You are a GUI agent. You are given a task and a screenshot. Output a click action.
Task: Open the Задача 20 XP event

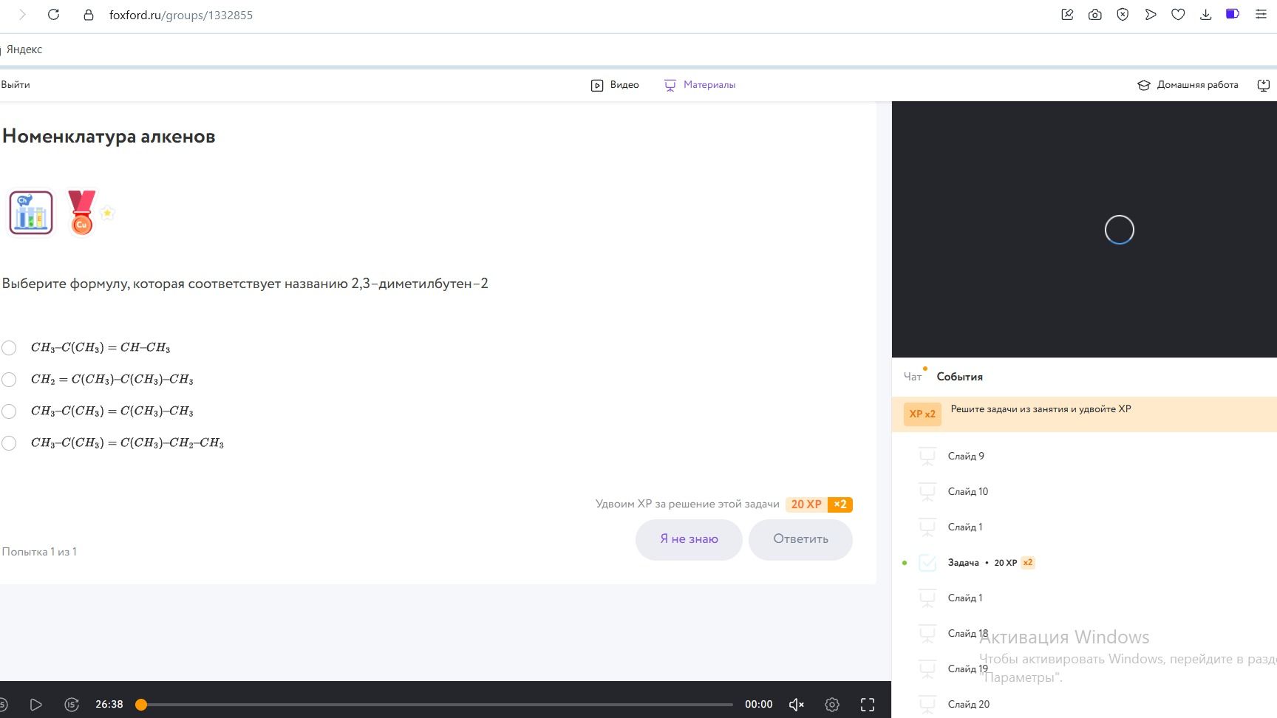[975, 563]
